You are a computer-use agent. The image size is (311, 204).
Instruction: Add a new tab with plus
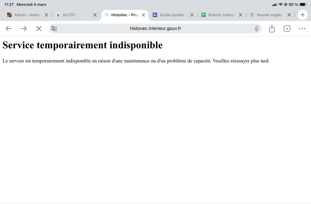[302, 15]
